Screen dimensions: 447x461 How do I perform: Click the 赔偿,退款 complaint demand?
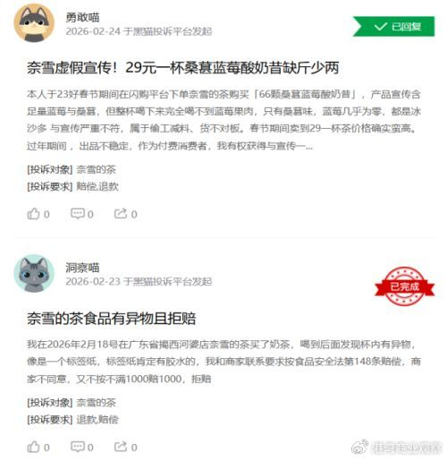coord(97,186)
